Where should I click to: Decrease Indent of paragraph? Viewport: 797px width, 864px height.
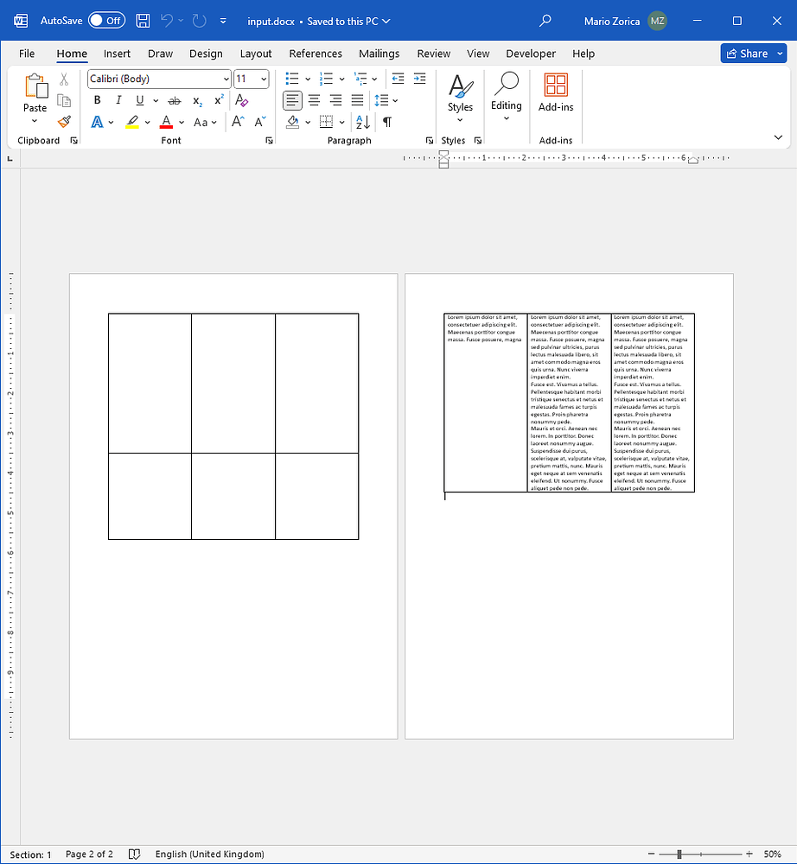click(x=398, y=79)
